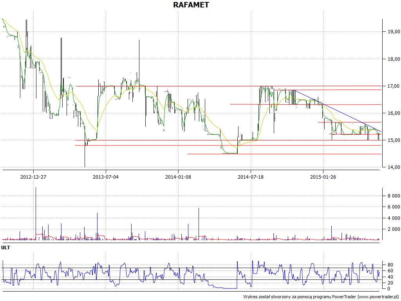Click the 8 000 volume axis label
Screen dimensions: 401x301
point(394,196)
